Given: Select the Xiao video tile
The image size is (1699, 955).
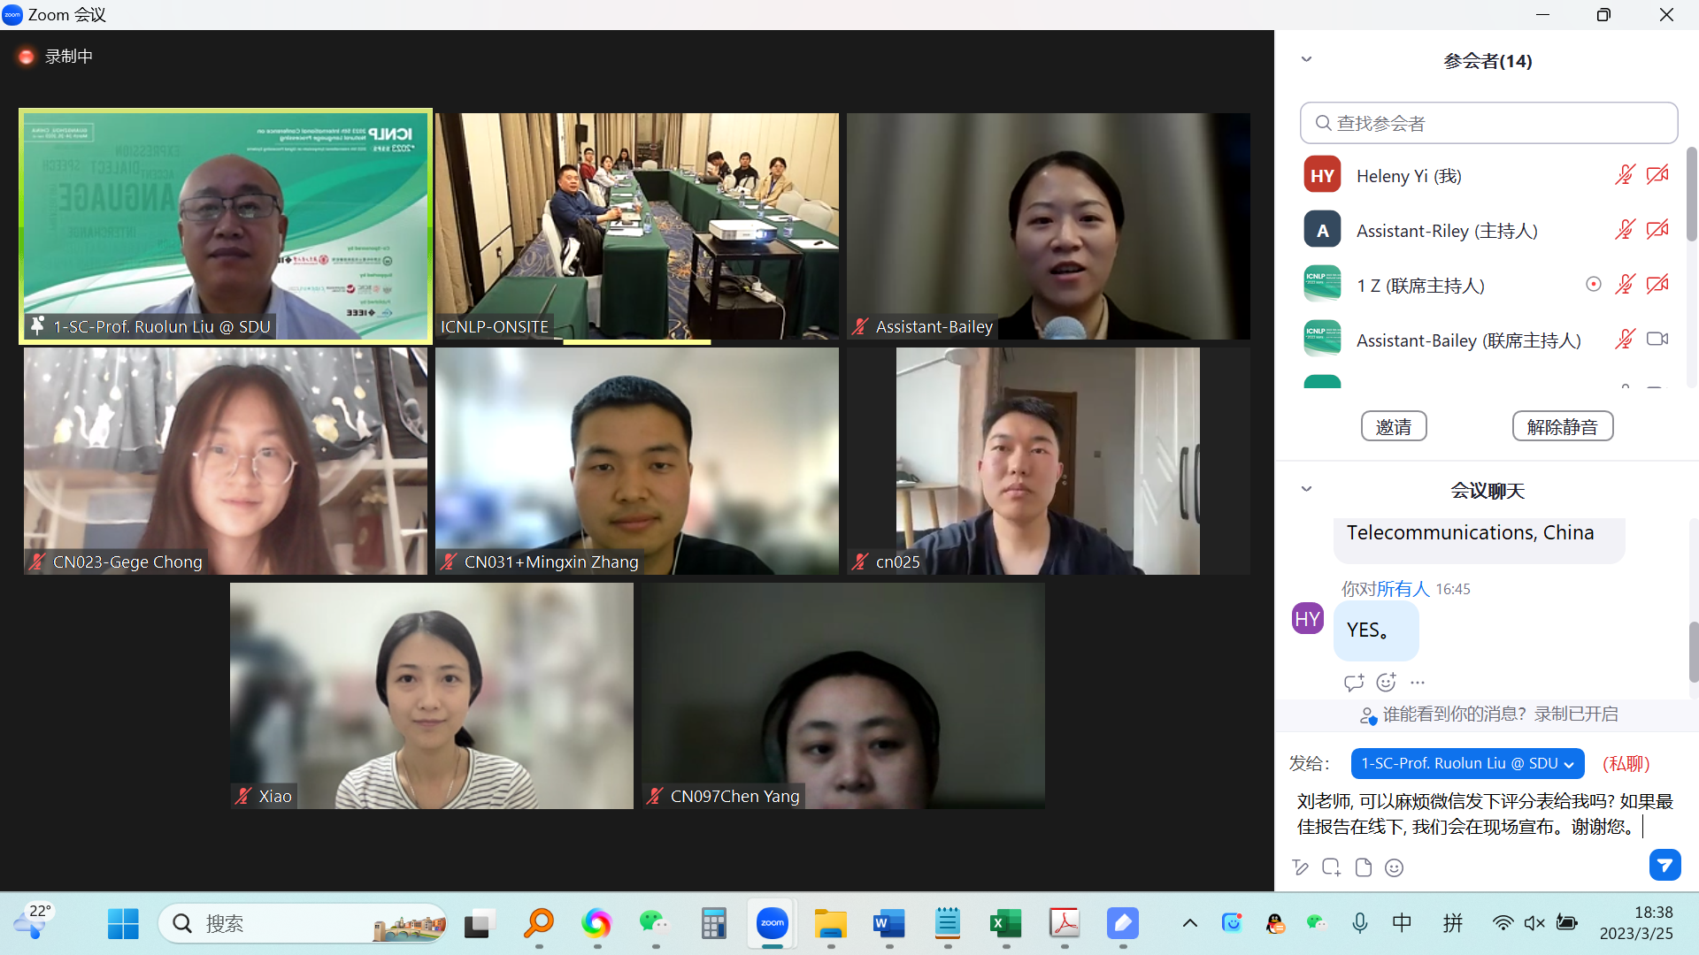Looking at the screenshot, I should coord(432,696).
